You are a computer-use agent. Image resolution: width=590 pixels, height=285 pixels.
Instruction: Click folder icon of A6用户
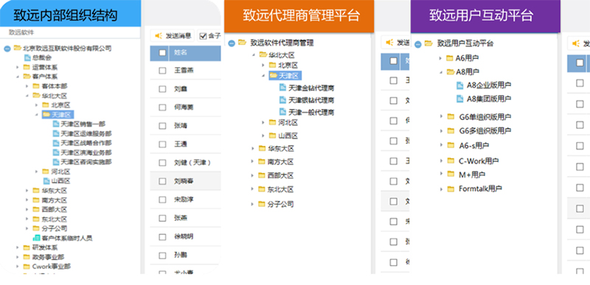tap(450, 58)
